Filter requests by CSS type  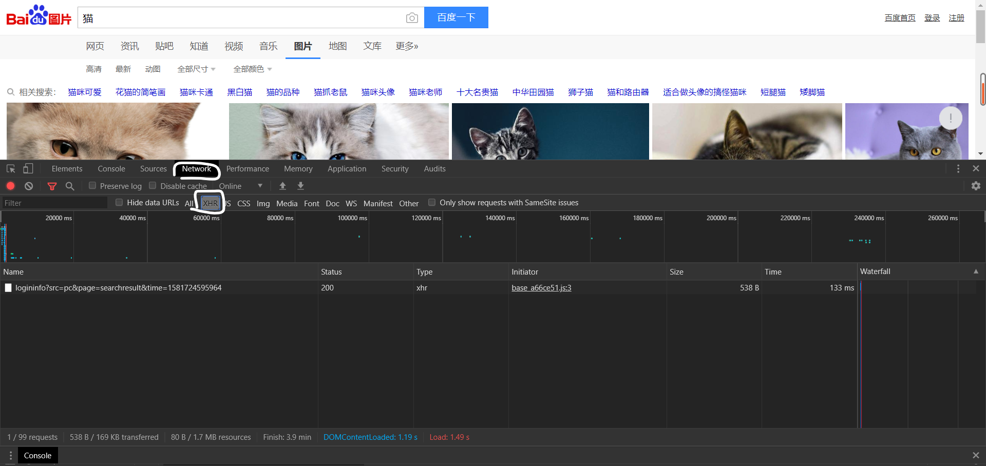(x=244, y=203)
